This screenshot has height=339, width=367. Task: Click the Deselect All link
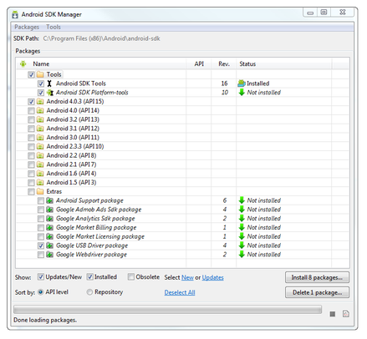(x=180, y=292)
